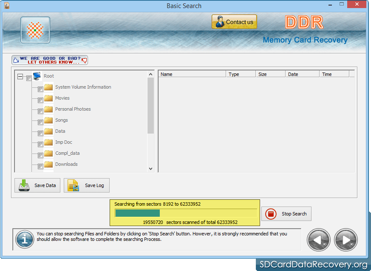Image resolution: width=371 pixels, height=271 pixels.
Task: Select the Movies folder label
Action: [62, 98]
